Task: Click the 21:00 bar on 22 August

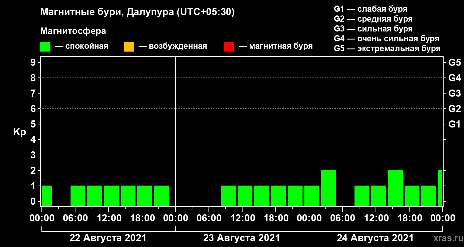Action: click(161, 196)
